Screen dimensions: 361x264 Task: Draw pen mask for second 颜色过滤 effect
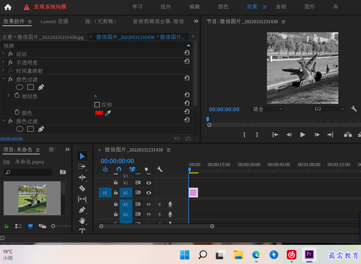coord(41,129)
